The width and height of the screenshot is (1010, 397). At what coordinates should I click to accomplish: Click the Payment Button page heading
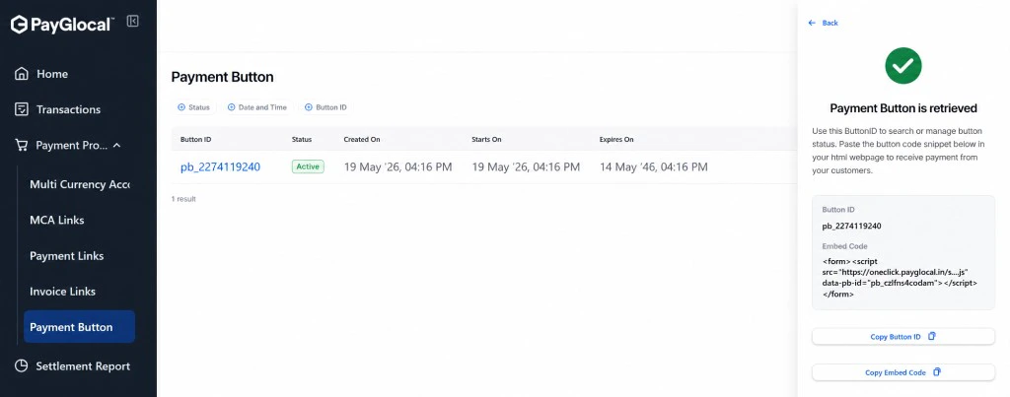click(x=222, y=77)
